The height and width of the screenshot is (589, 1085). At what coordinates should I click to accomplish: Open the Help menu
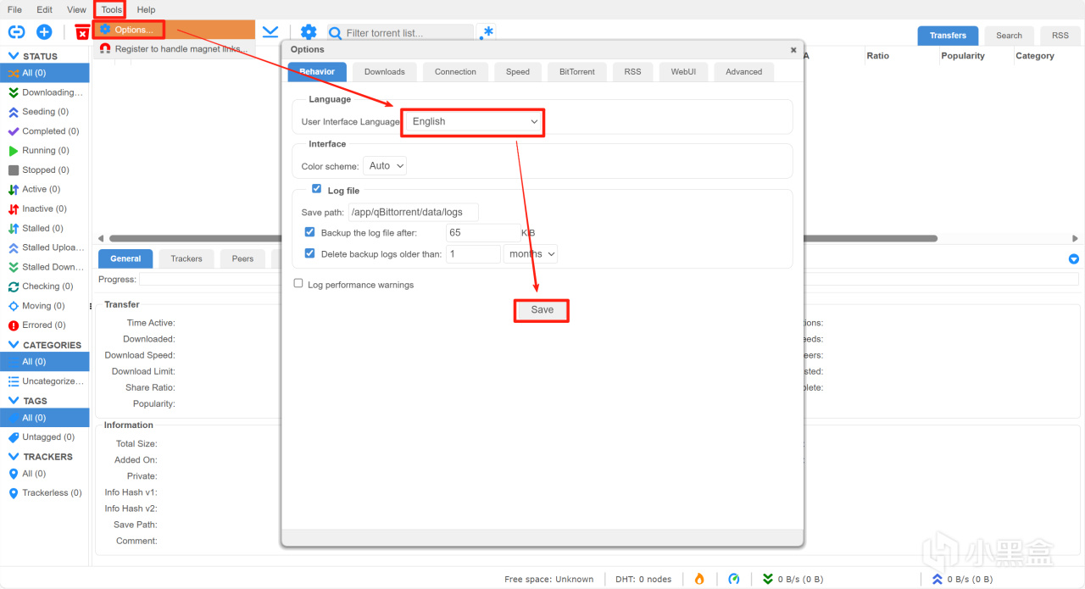(x=146, y=10)
